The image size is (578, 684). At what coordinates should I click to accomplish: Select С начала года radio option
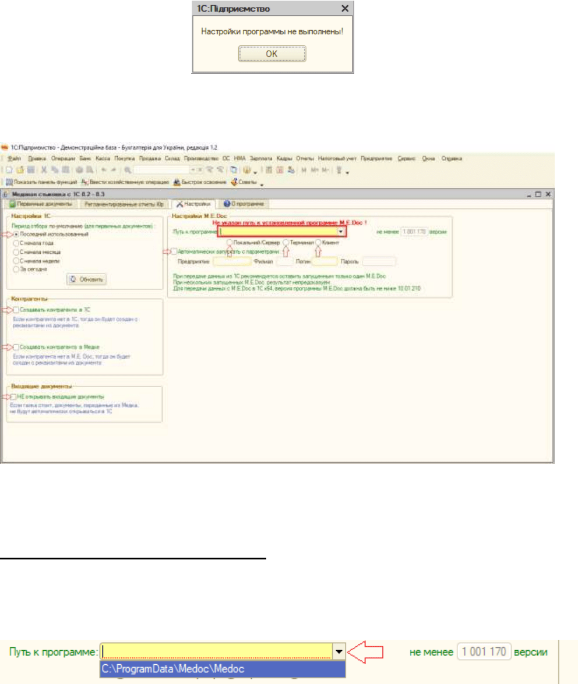(16, 243)
